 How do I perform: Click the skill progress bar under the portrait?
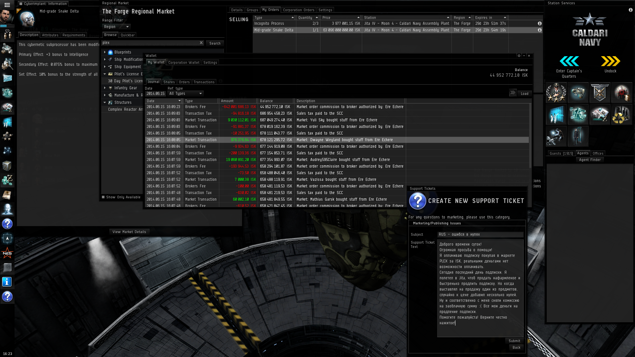point(7,25)
